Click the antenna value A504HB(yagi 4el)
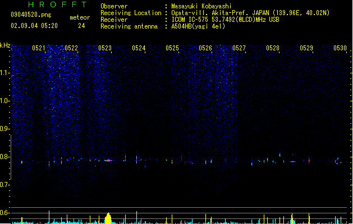Viewport: 353px width, 224px height. coord(198,26)
